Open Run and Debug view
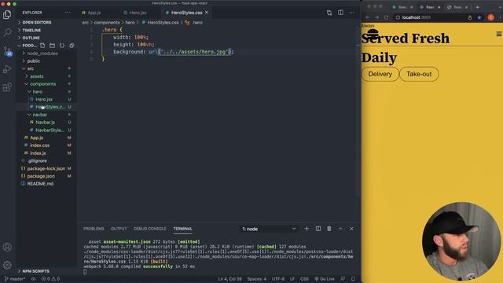Viewport: 503px width, 283px height. pyautogui.click(x=7, y=69)
